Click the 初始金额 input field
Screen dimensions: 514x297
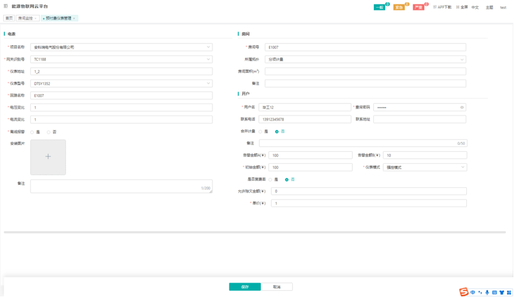[310, 167]
